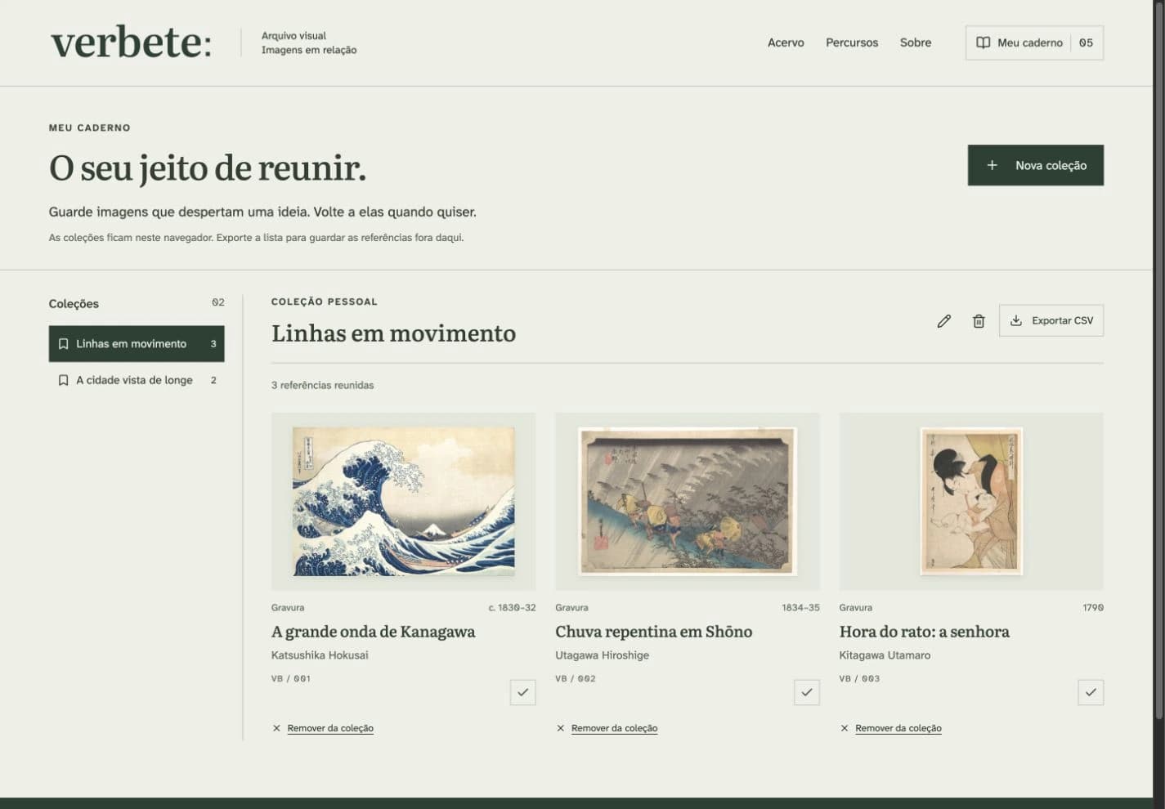Click the bookmark icon beside A cidade vista de longe
This screenshot has height=809, width=1165.
point(63,380)
